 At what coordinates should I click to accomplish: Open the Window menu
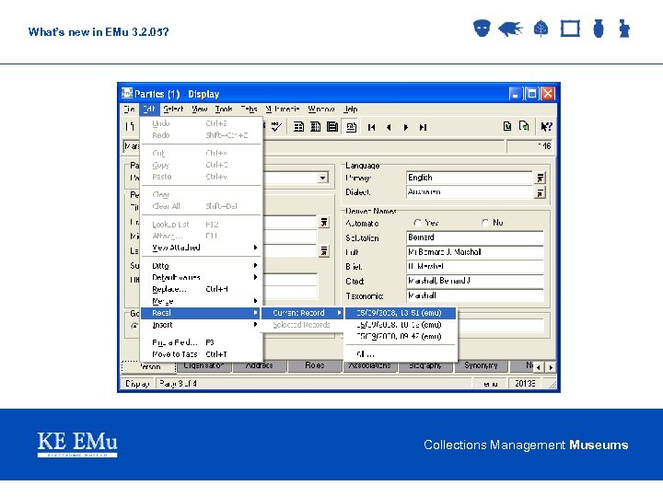point(321,109)
